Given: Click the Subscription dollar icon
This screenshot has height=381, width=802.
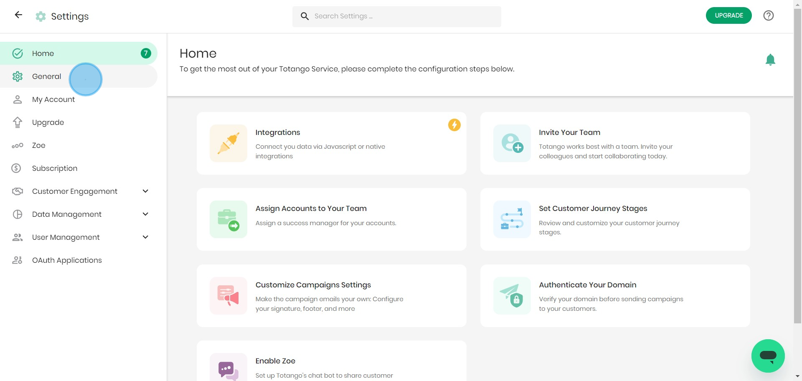Looking at the screenshot, I should [x=16, y=168].
